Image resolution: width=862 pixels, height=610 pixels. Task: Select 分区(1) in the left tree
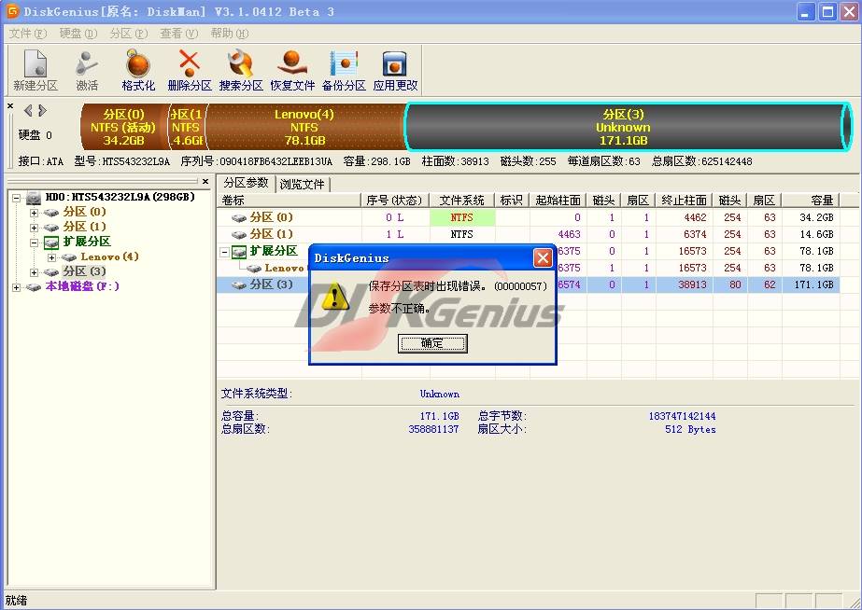84,227
